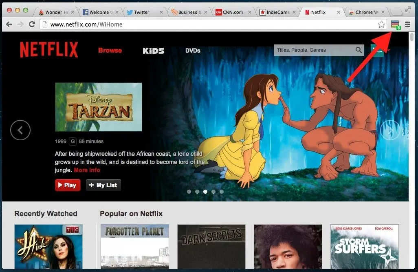Enter fullscreen using top-right expand icon
Screen dimensions: 418x272
tap(407, 10)
